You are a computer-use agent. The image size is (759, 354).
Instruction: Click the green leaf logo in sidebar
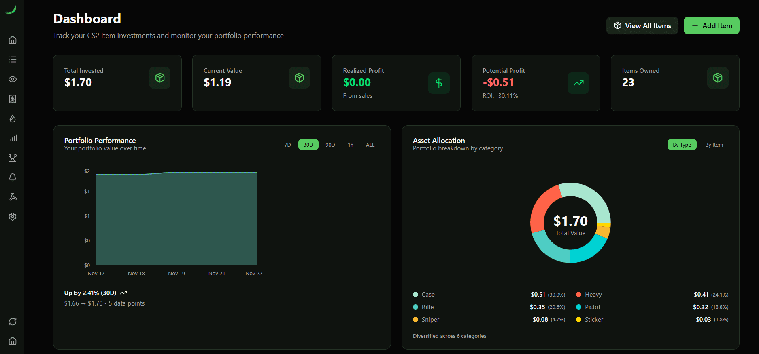pyautogui.click(x=11, y=10)
